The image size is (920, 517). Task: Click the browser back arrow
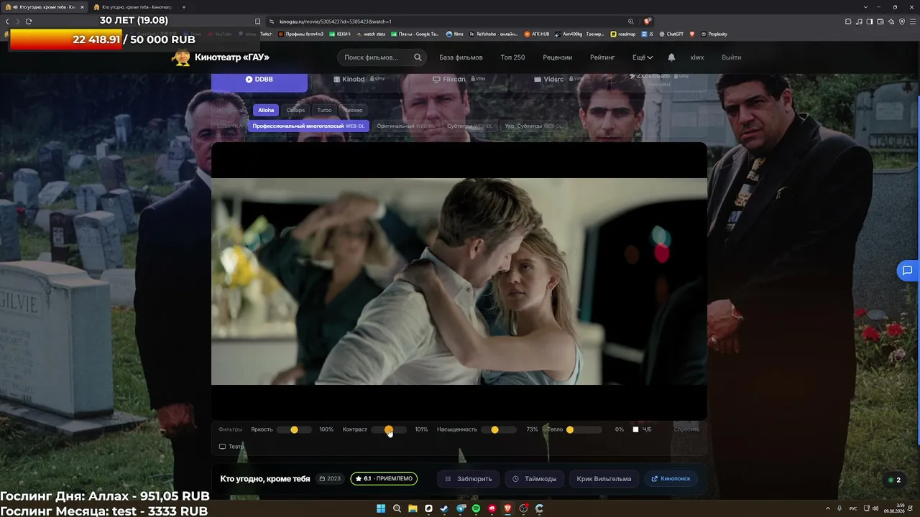point(7,22)
